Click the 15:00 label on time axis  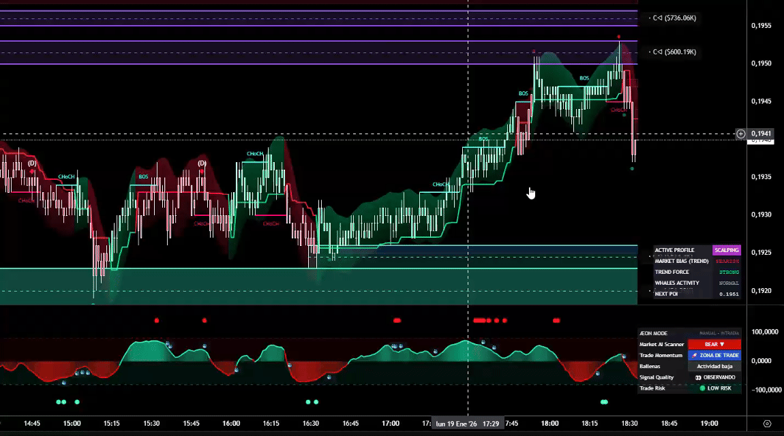pyautogui.click(x=72, y=424)
